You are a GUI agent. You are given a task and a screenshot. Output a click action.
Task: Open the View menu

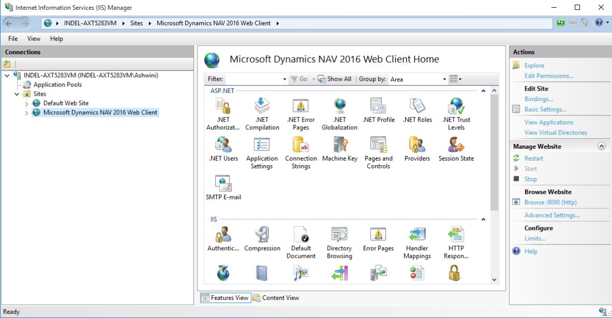pos(34,39)
